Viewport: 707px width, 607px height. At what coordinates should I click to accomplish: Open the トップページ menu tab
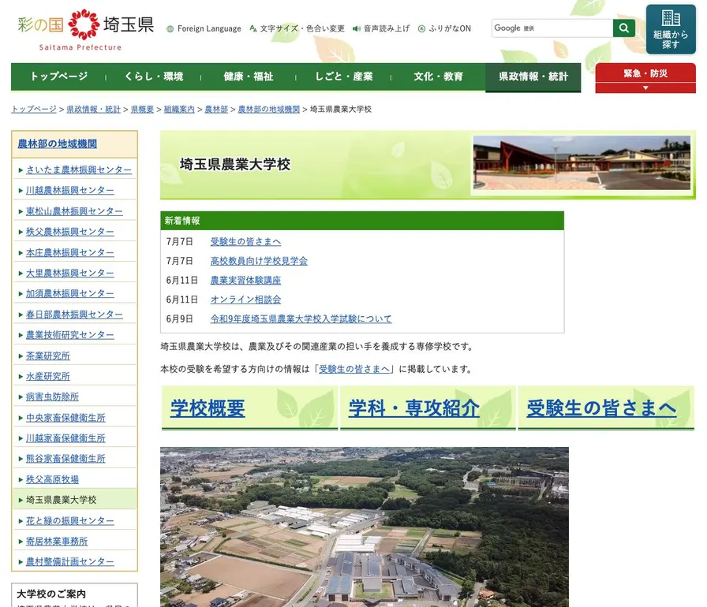(58, 76)
